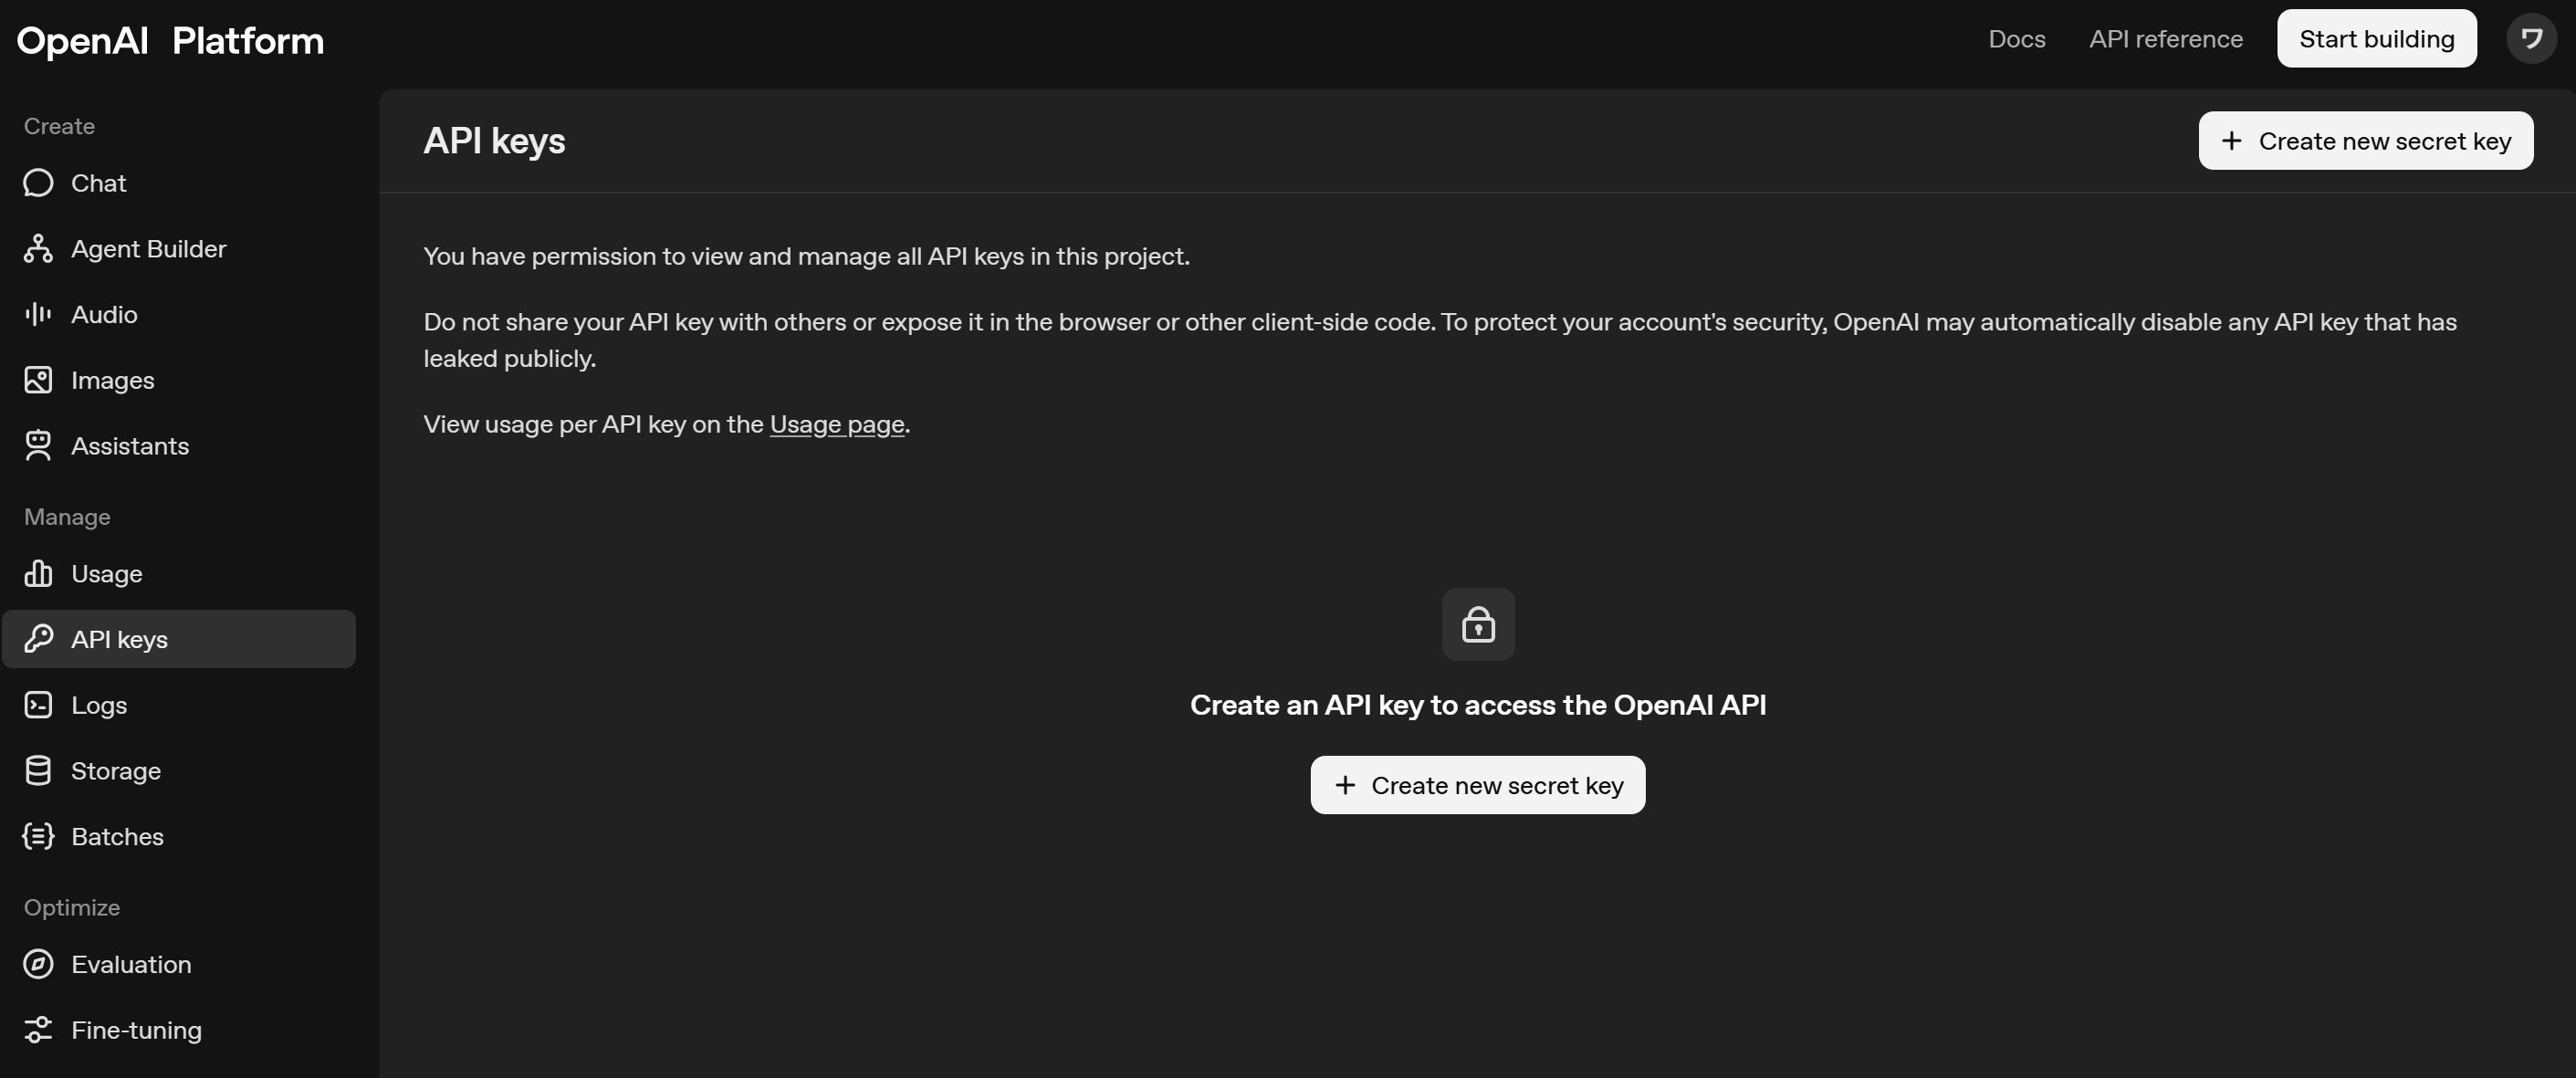Open Agent Builder from the sidebar
The image size is (2576, 1078).
38,249
